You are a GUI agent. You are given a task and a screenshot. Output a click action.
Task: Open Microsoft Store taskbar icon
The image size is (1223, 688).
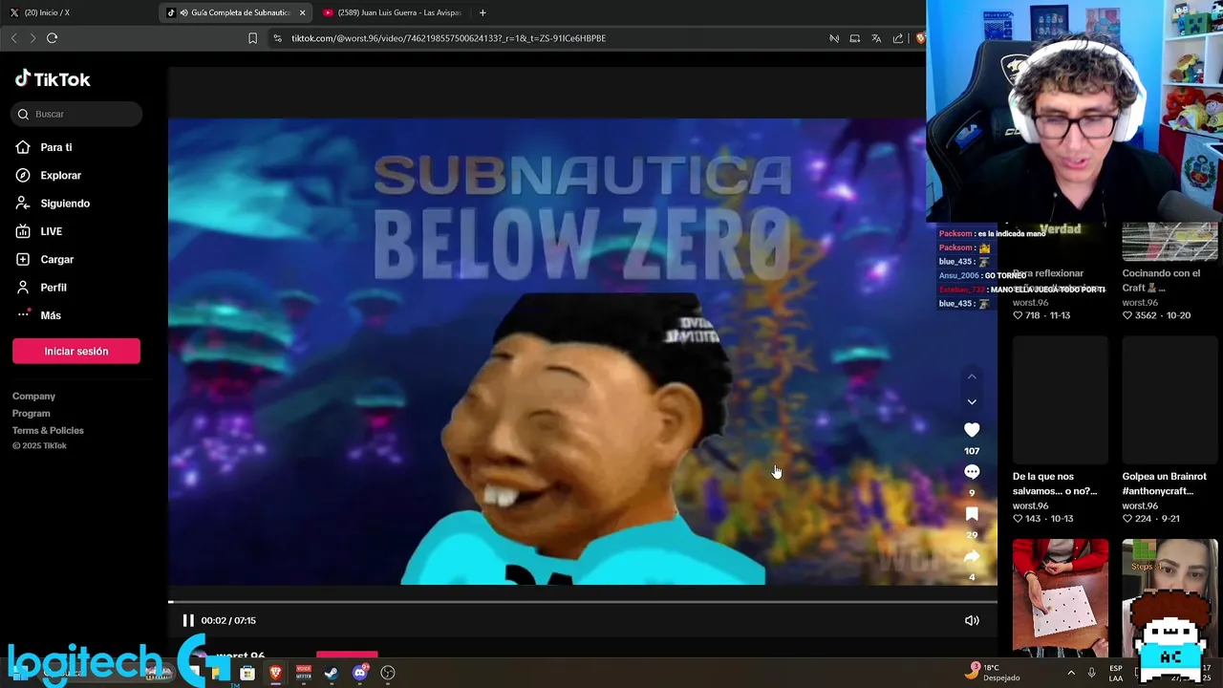(247, 673)
